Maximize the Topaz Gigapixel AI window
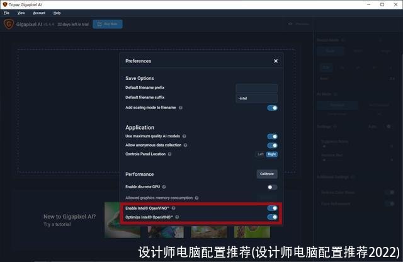The image size is (403, 262). pos(382,4)
